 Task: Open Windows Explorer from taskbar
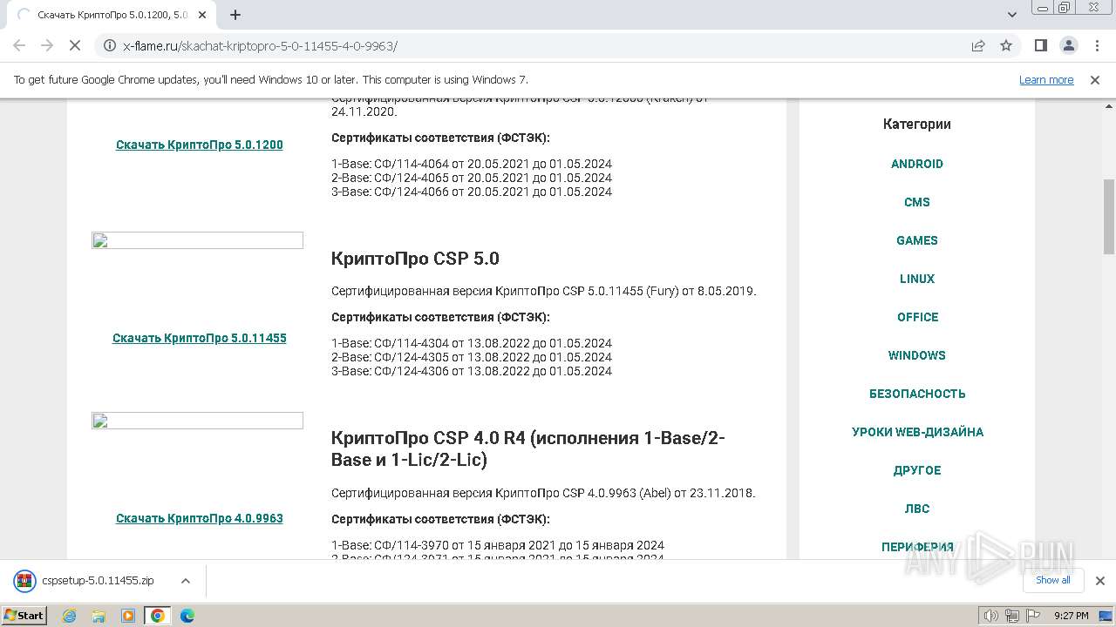pos(99,616)
